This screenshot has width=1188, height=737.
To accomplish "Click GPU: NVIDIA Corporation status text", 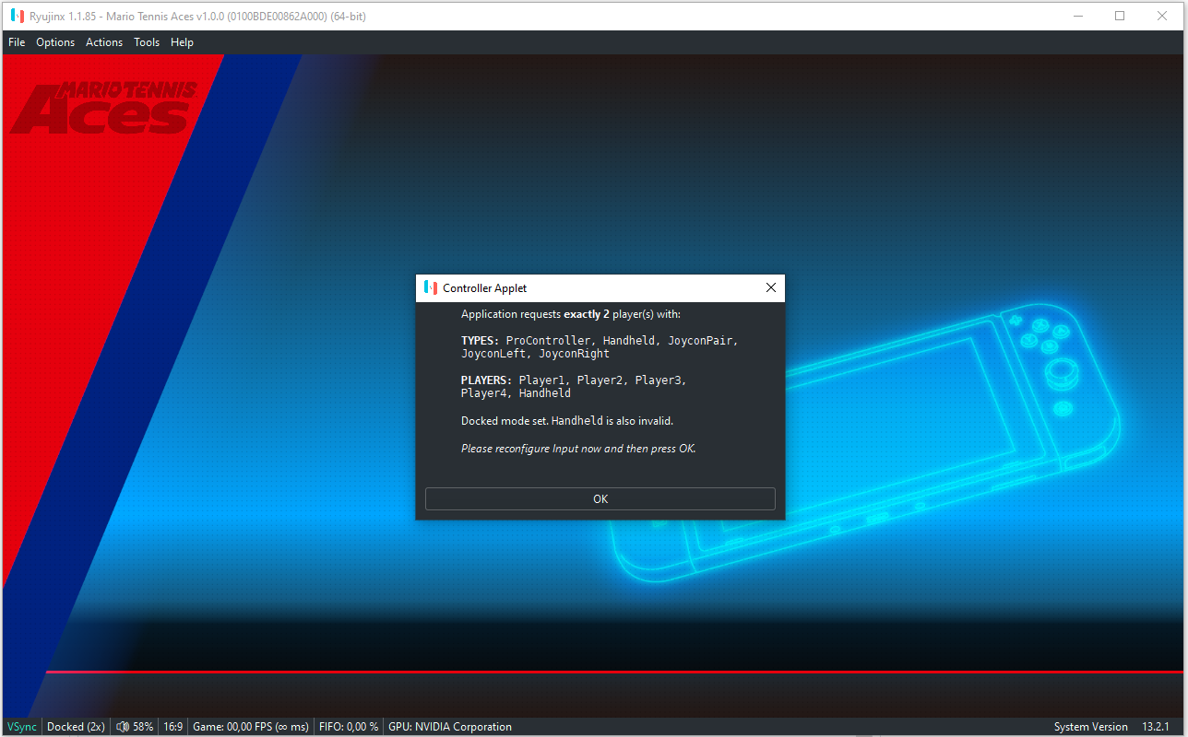I will pos(450,727).
